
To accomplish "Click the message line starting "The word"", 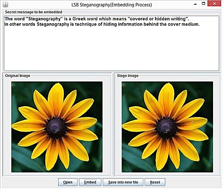I will pyautogui.click(x=97, y=19).
